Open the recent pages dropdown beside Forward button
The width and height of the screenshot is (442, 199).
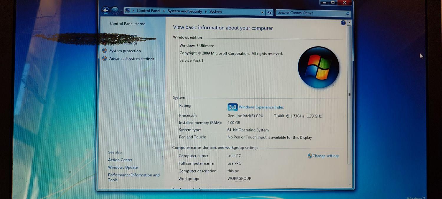click(x=121, y=11)
